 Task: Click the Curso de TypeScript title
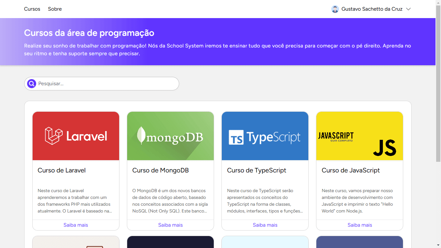click(x=257, y=170)
